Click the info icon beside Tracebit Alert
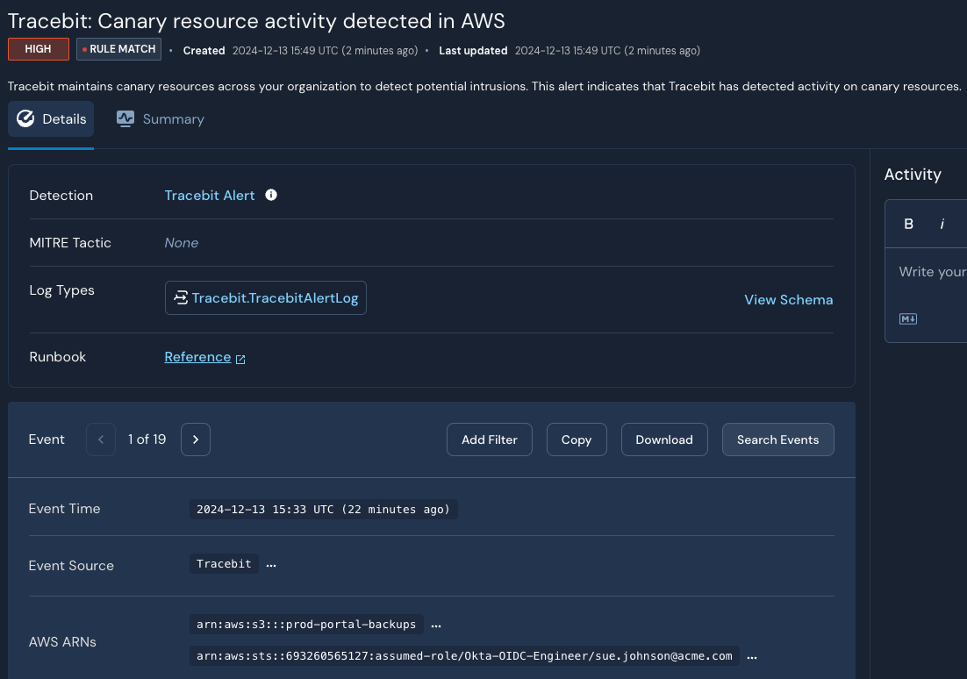 (x=271, y=195)
